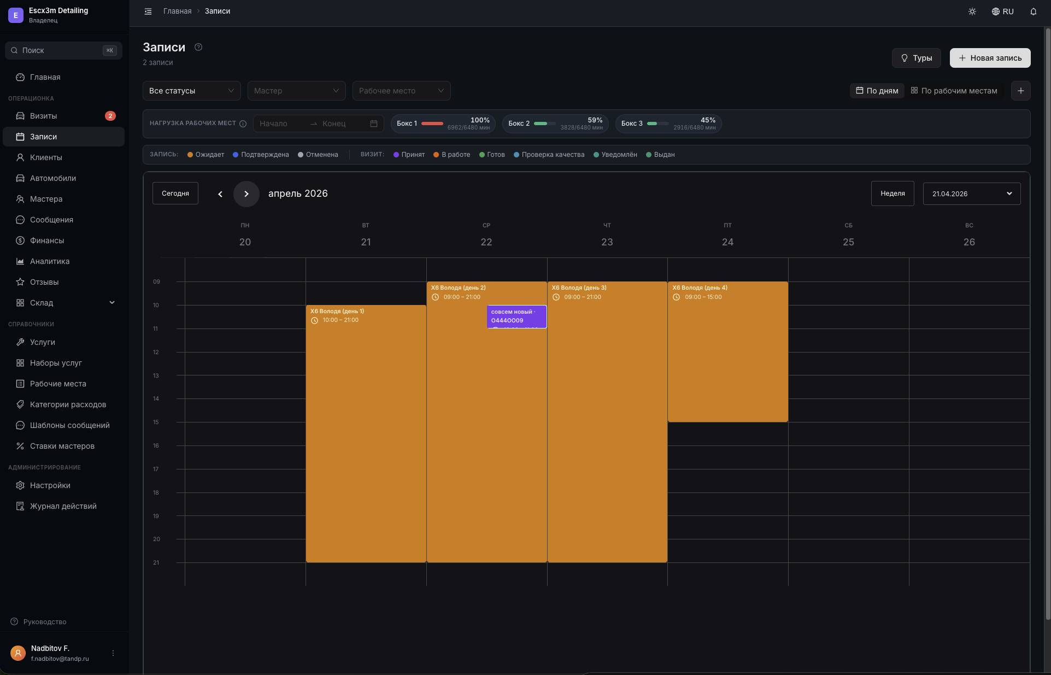Open the RU language selector
Screen dimensions: 1051x675
pyautogui.click(x=1003, y=11)
